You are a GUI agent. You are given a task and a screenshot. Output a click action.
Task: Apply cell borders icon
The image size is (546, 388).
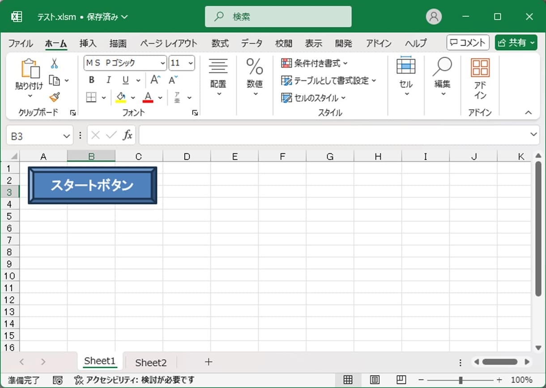[91, 98]
